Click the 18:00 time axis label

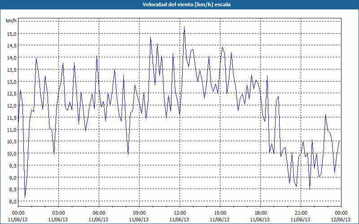point(260,213)
